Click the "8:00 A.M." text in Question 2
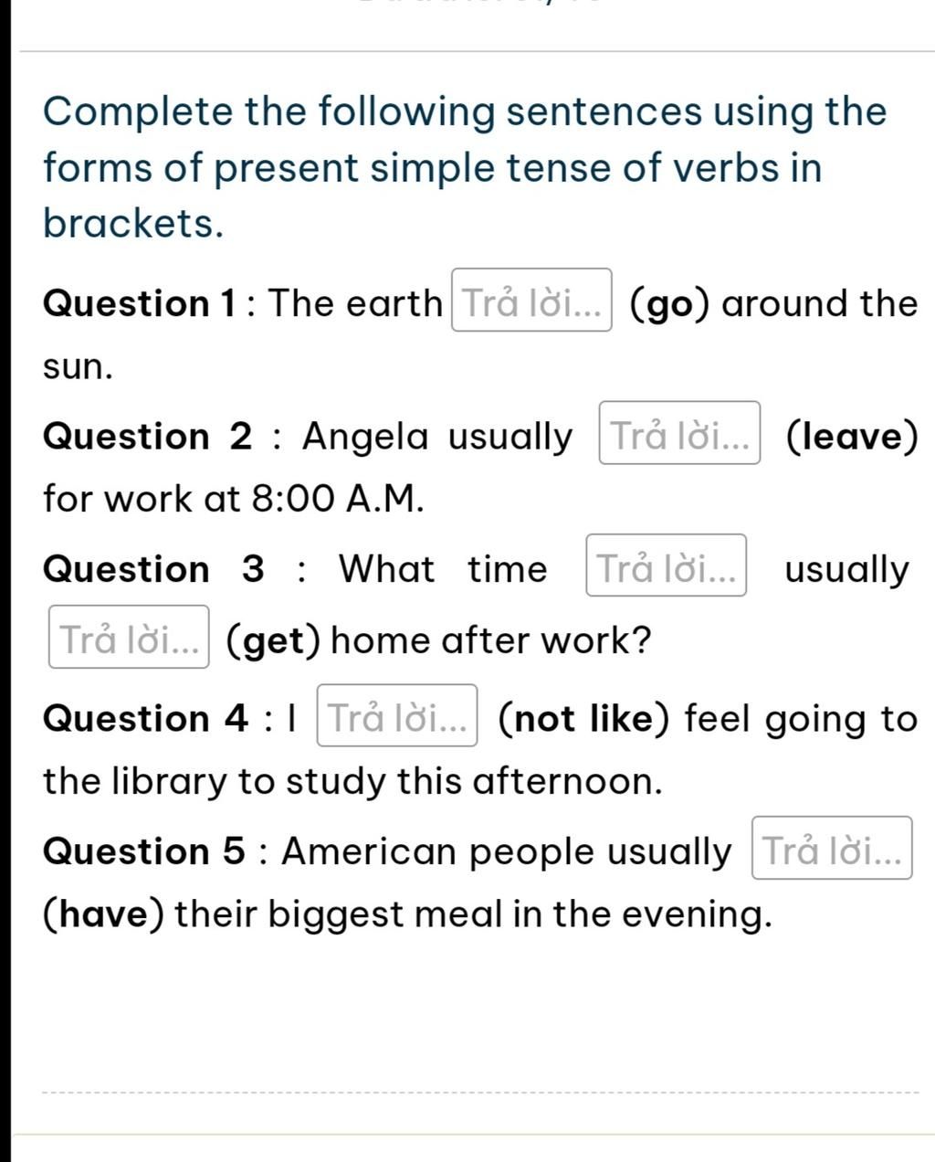 (338, 499)
